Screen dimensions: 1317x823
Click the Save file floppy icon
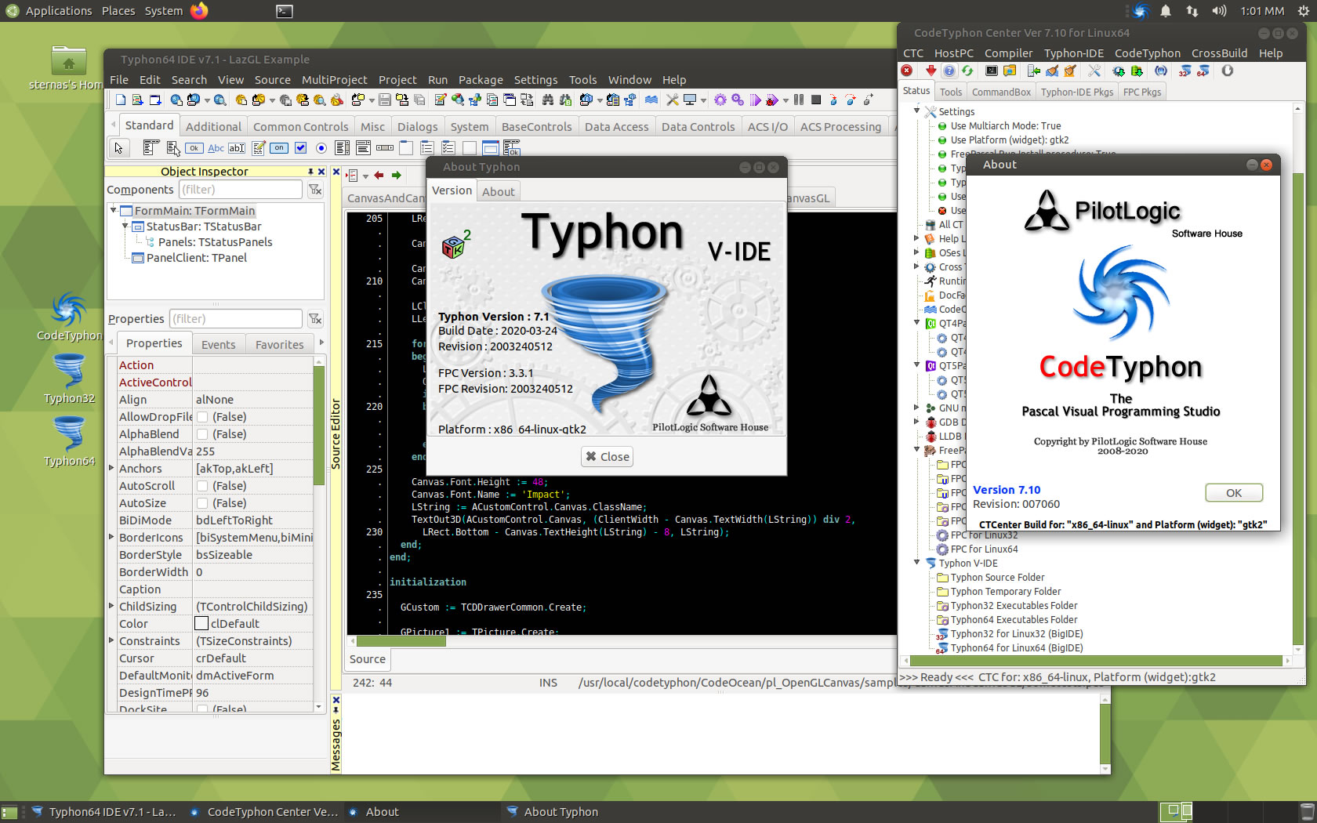tap(384, 100)
